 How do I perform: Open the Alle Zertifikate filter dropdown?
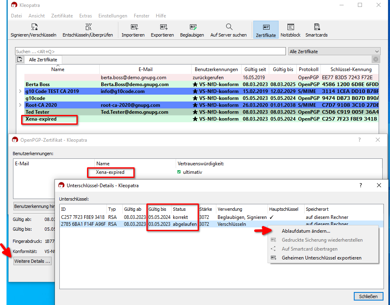coord(334,52)
